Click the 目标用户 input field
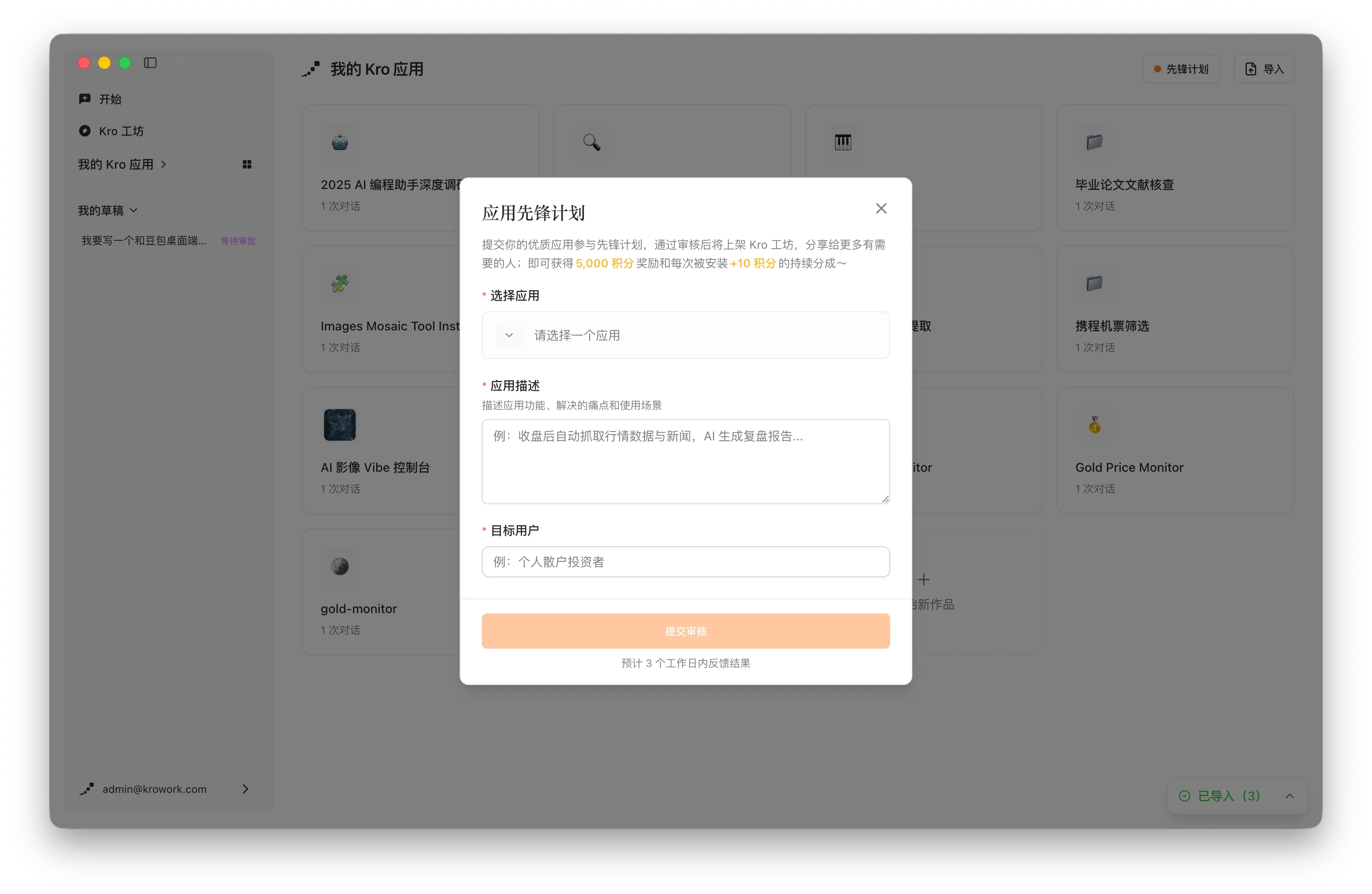This screenshot has height=894, width=1372. pyautogui.click(x=686, y=562)
